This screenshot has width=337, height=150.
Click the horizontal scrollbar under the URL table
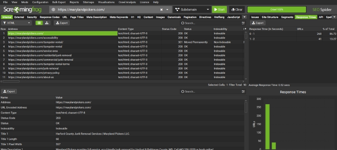coord(11,81)
